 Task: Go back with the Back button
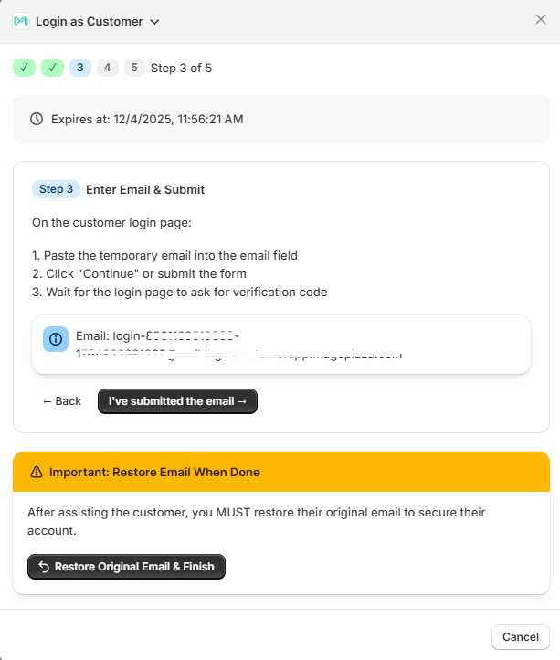pos(62,401)
